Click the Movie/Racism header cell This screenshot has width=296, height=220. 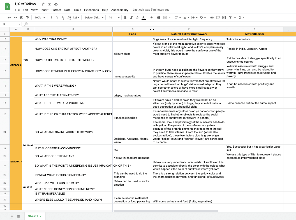tap(255, 34)
